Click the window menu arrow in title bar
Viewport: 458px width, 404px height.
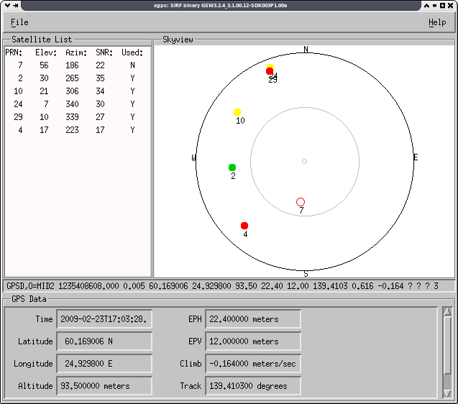[8, 5]
